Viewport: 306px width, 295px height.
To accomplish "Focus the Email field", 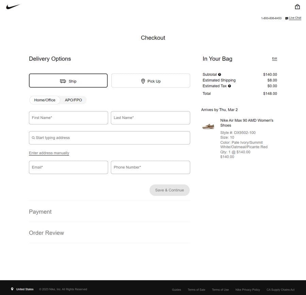I will click(x=68, y=168).
